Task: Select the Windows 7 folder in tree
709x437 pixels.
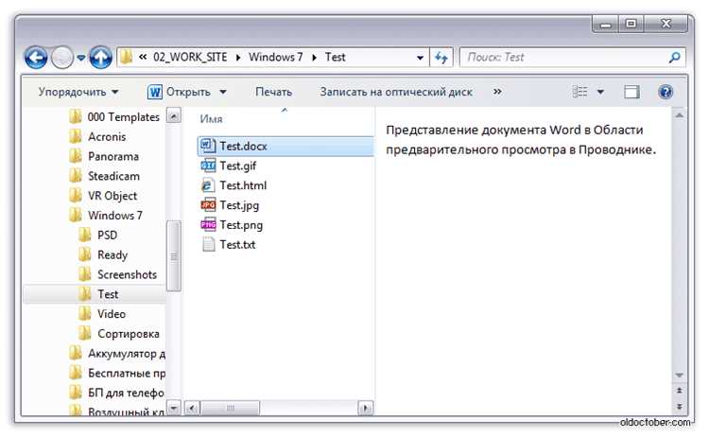Action: [106, 216]
